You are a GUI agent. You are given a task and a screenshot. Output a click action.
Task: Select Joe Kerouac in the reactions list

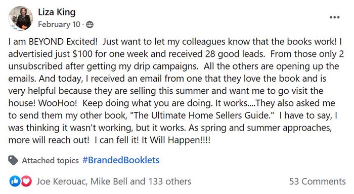tap(62, 181)
